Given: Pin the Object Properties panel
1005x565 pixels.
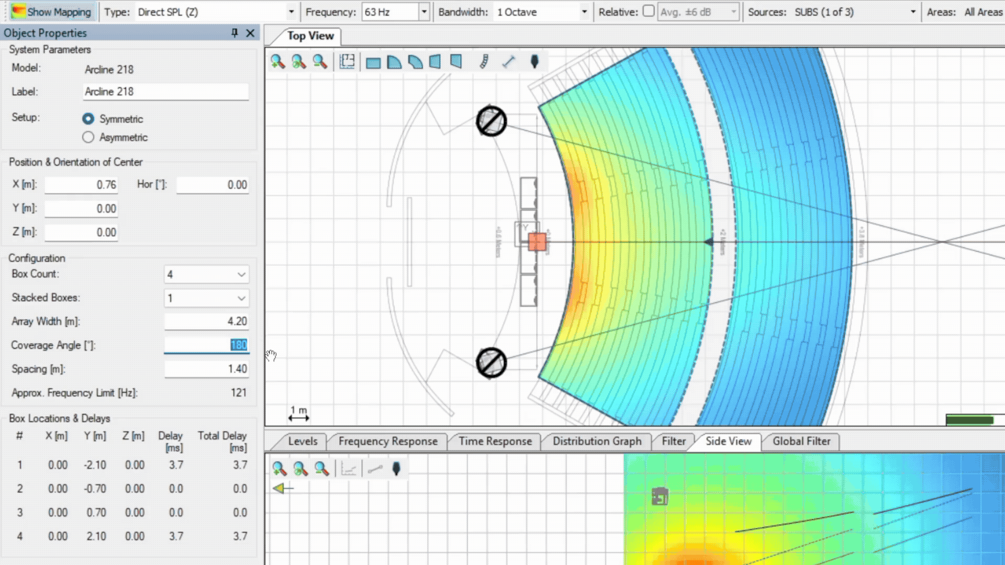Looking at the screenshot, I should pyautogui.click(x=234, y=33).
